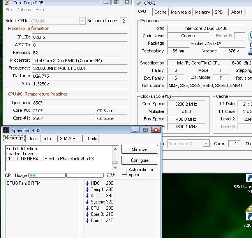Select the CPU tab in CPU-Z
The height and width of the screenshot is (238, 252).
click(x=142, y=12)
